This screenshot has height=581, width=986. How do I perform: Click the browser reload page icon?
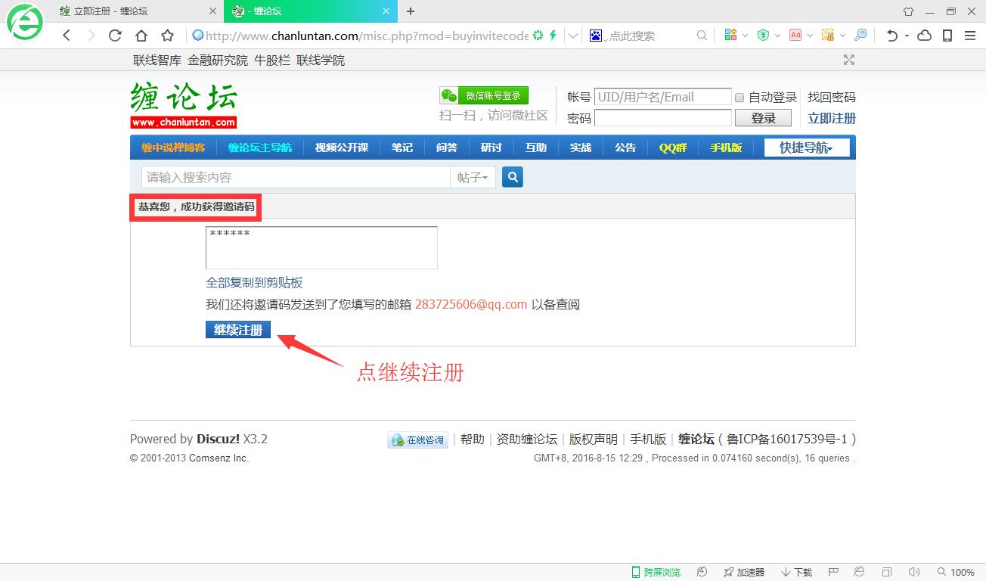[115, 36]
